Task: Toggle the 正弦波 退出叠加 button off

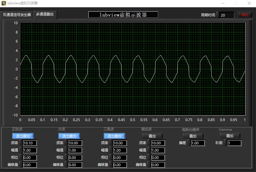Action: 23,136
